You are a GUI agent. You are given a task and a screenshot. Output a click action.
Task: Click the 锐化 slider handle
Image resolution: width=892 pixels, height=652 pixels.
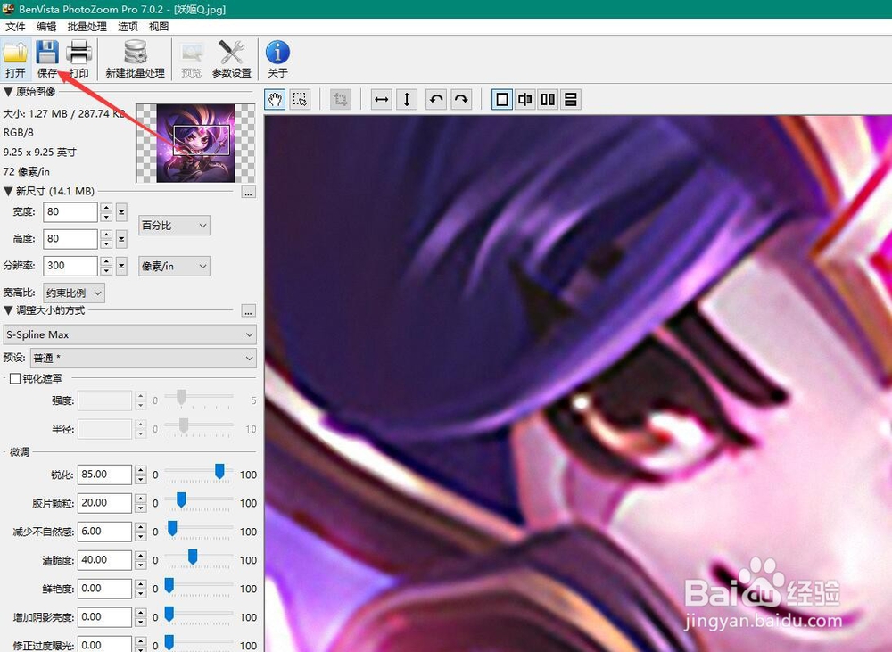coord(219,471)
